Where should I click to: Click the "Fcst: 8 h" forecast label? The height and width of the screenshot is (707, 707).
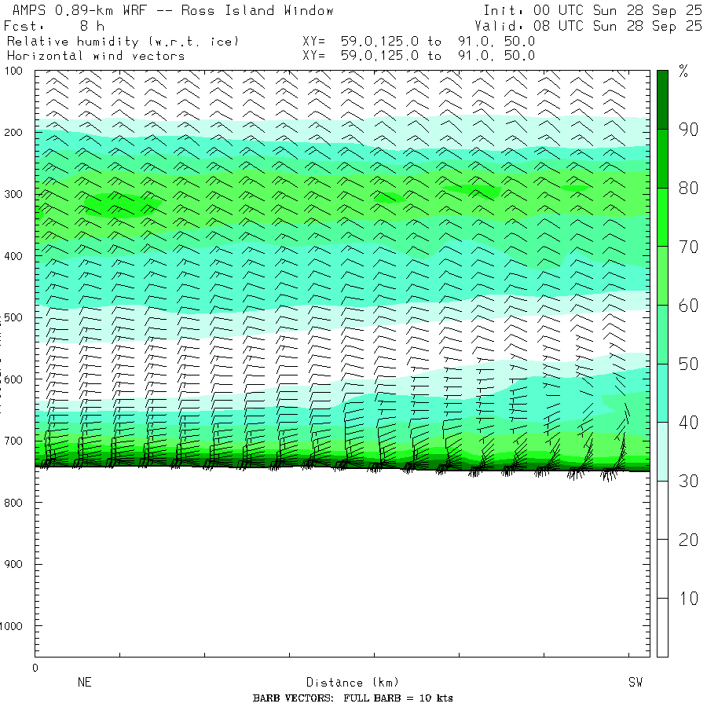pos(54,26)
